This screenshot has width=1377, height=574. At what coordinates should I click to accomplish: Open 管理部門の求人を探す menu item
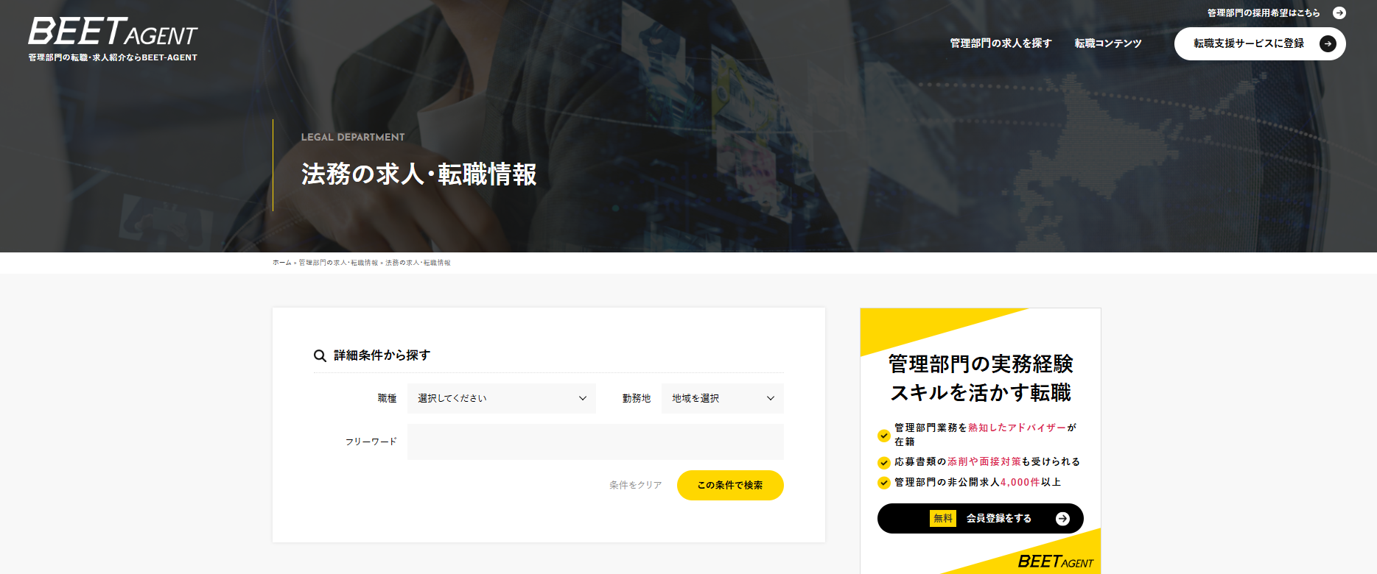pyautogui.click(x=1001, y=43)
